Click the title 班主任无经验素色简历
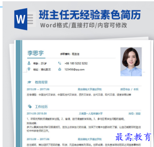 click(90, 15)
